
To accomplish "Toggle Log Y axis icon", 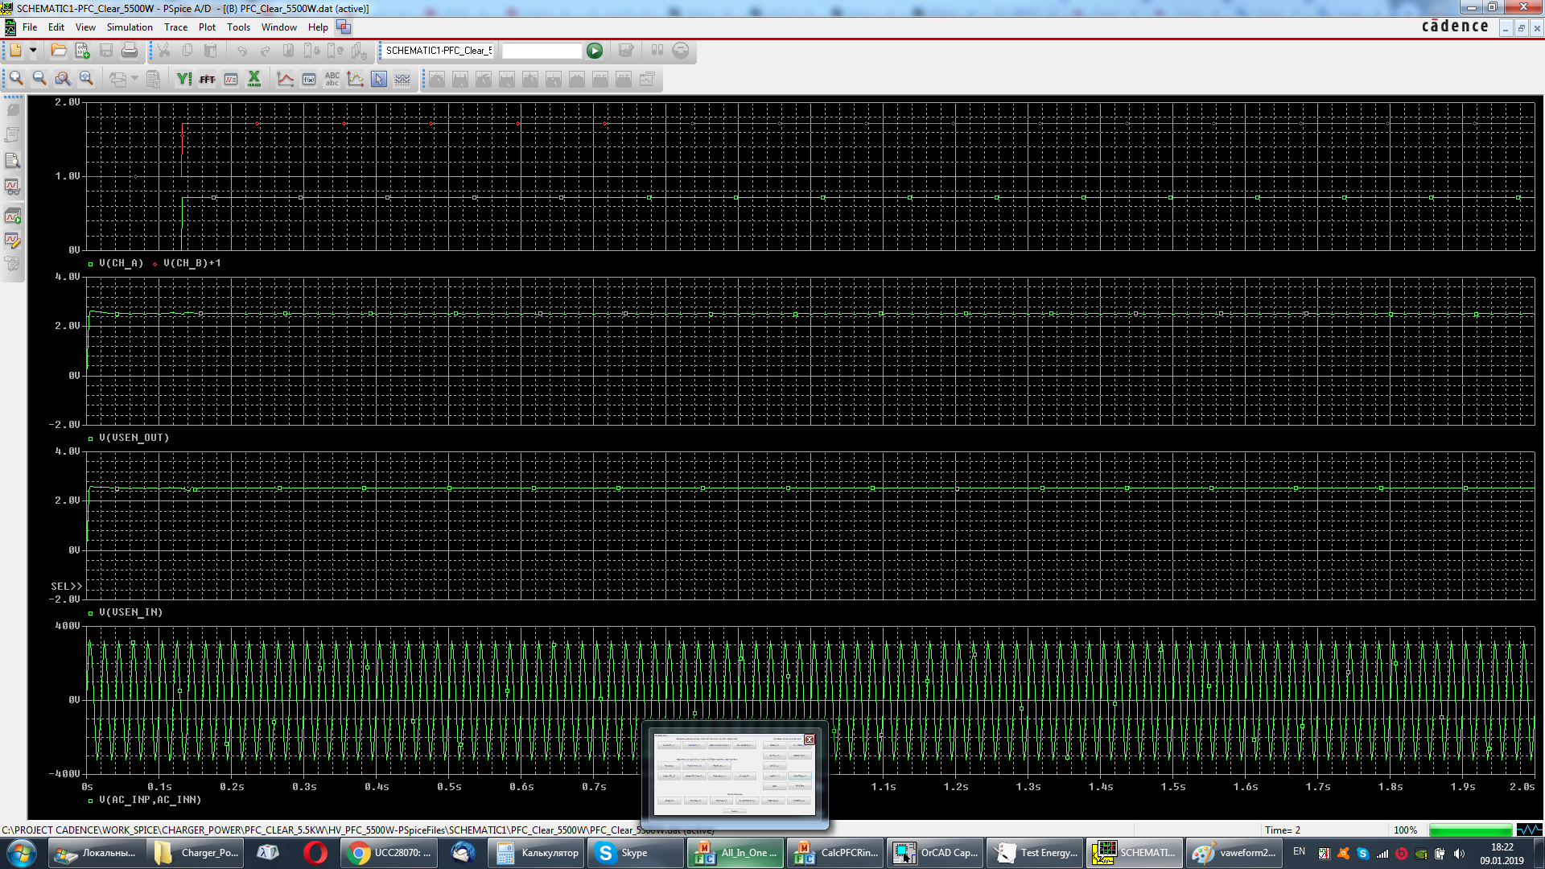I will (x=184, y=79).
